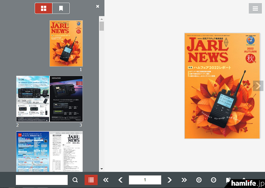Open the ICOM ad thumbnail page 2
Image resolution: width=265 pixels, height=188 pixels.
pyautogui.click(x=33, y=99)
